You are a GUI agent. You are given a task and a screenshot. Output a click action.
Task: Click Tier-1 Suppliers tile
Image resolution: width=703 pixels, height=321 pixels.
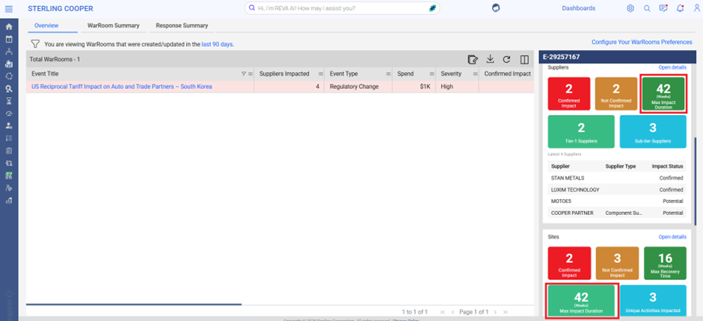pos(581,131)
